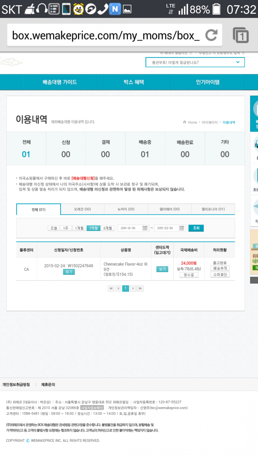Tap the battery indicator in status bar
This screenshot has width=258, height=459.
point(216,9)
